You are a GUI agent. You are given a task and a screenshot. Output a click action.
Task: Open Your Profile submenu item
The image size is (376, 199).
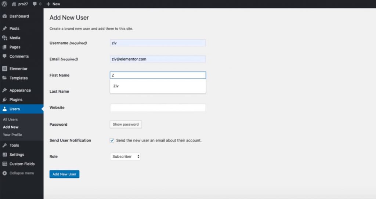pyautogui.click(x=12, y=134)
